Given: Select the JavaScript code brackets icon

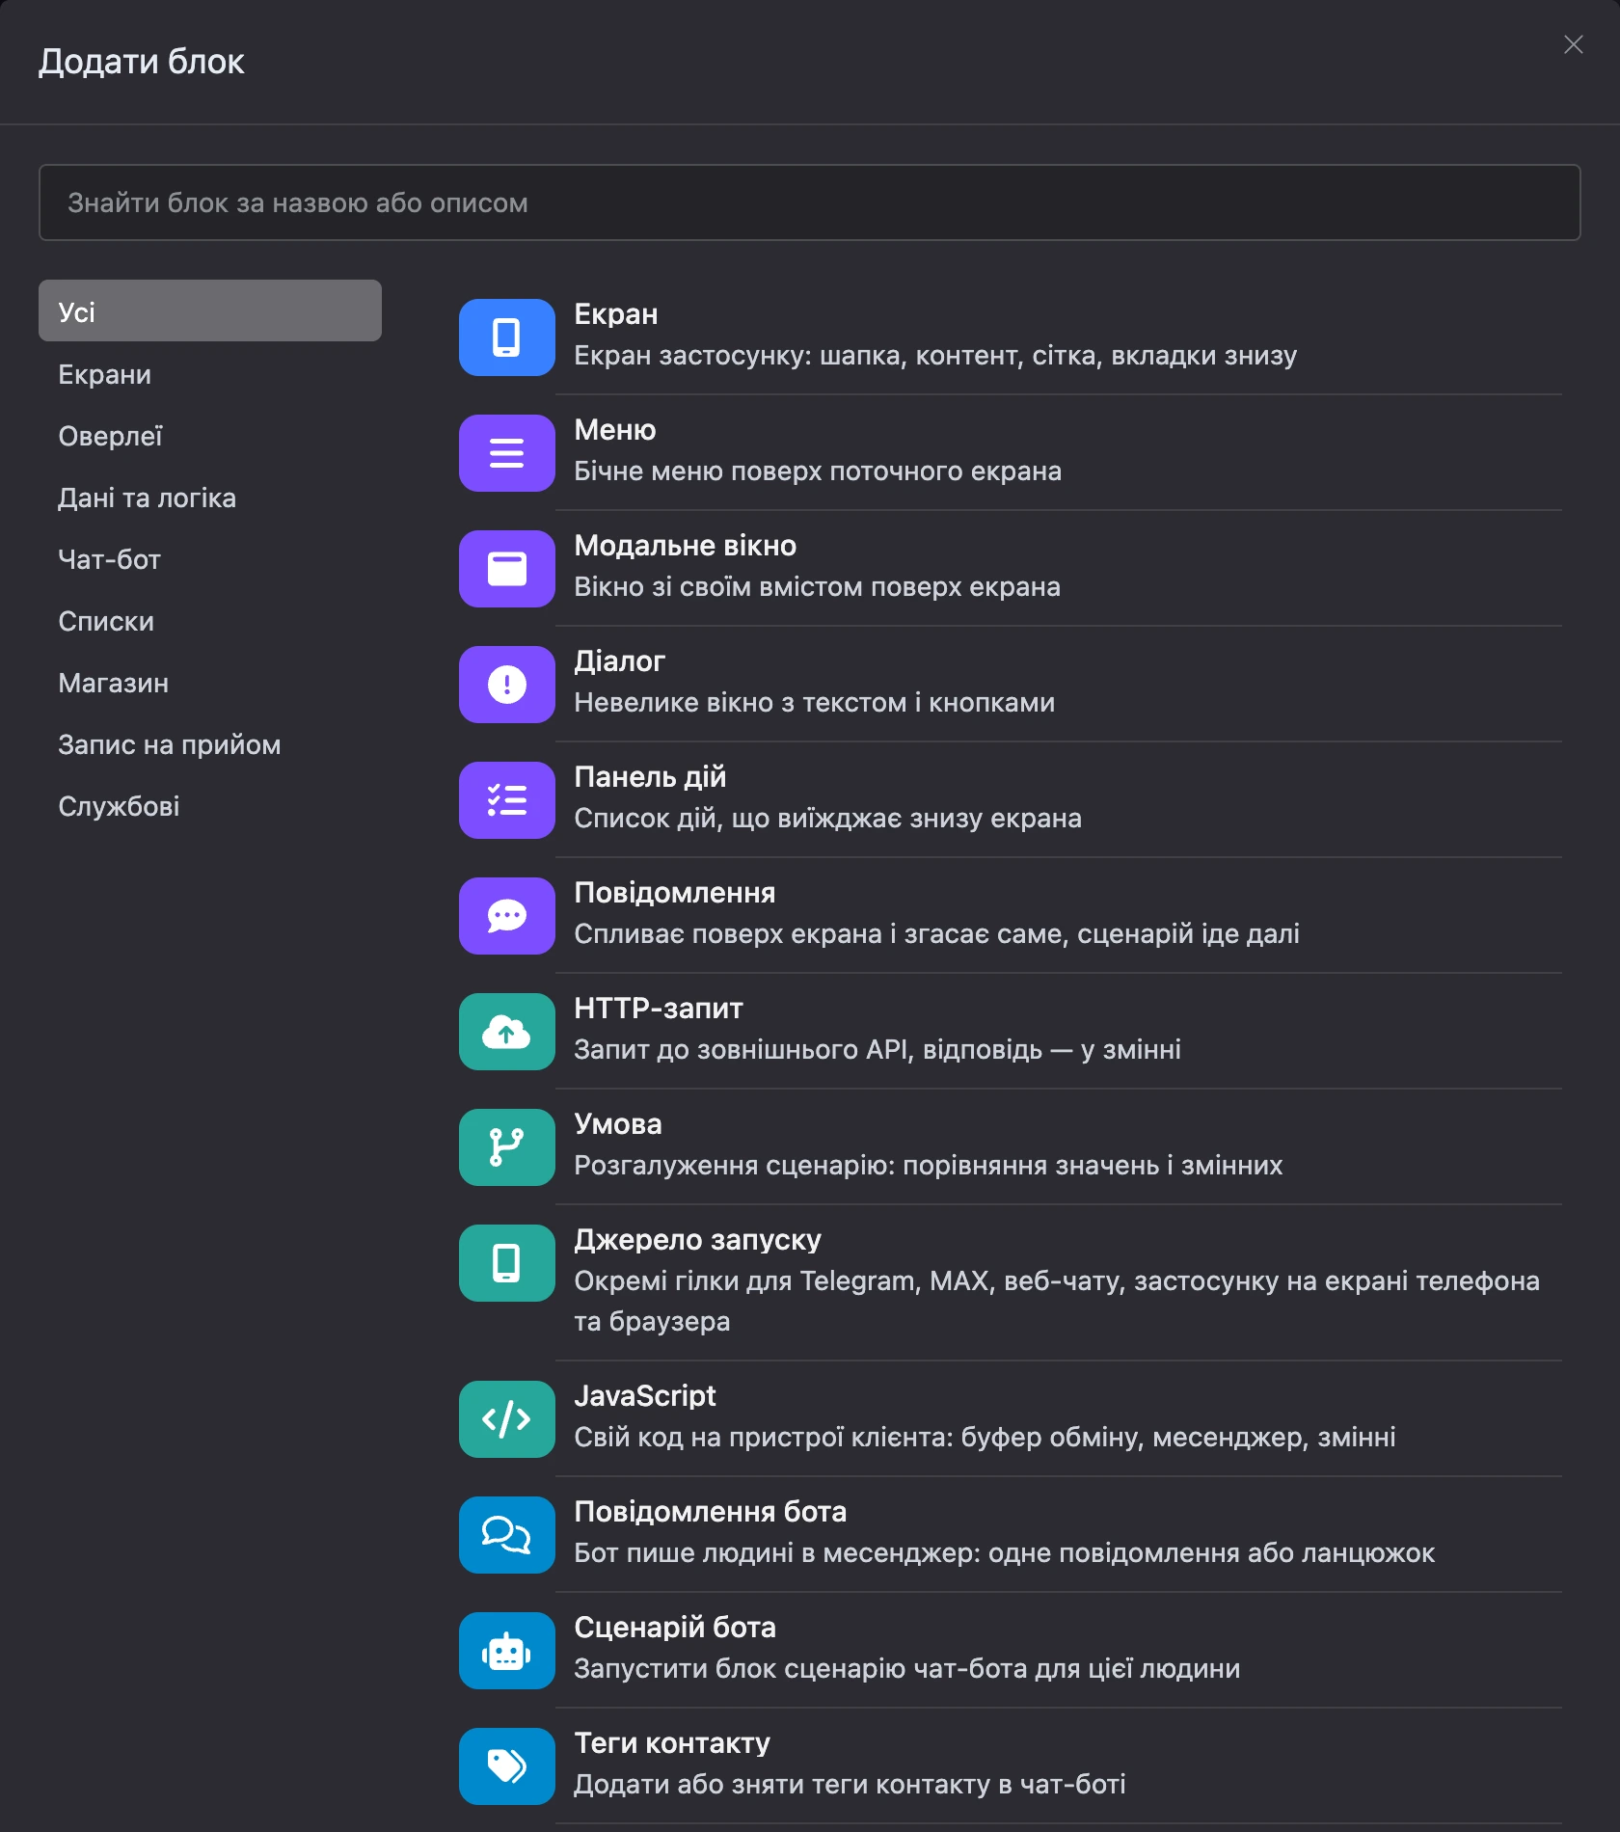Looking at the screenshot, I should tap(506, 1419).
